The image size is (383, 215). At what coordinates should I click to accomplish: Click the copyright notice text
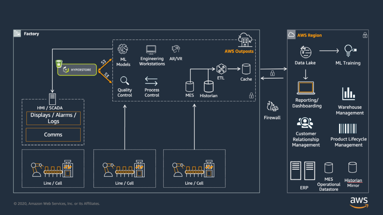(x=57, y=203)
